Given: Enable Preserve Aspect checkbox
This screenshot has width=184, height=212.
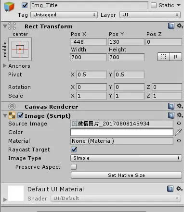Looking at the screenshot, I should 74,167.
